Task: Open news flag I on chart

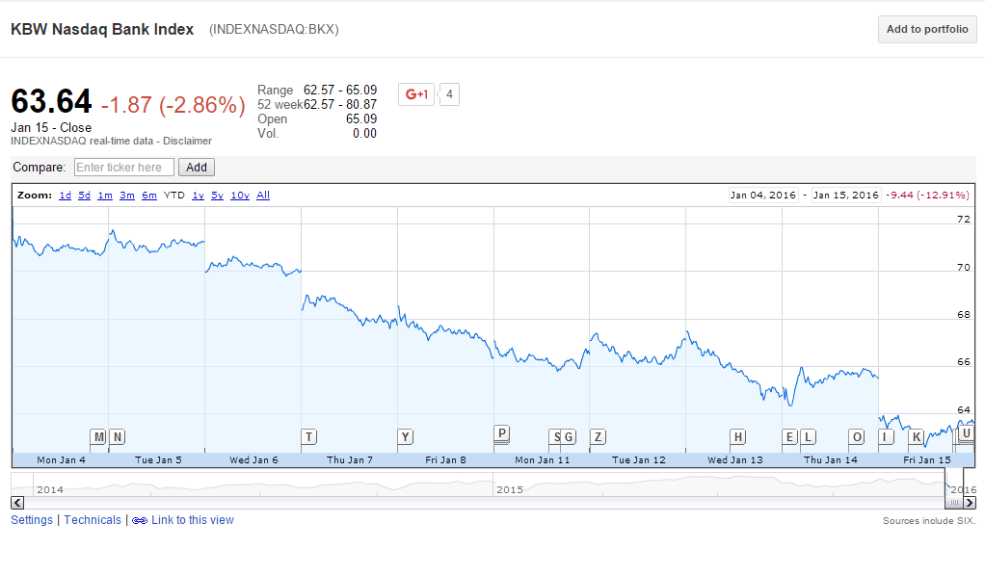Action: pyautogui.click(x=886, y=437)
